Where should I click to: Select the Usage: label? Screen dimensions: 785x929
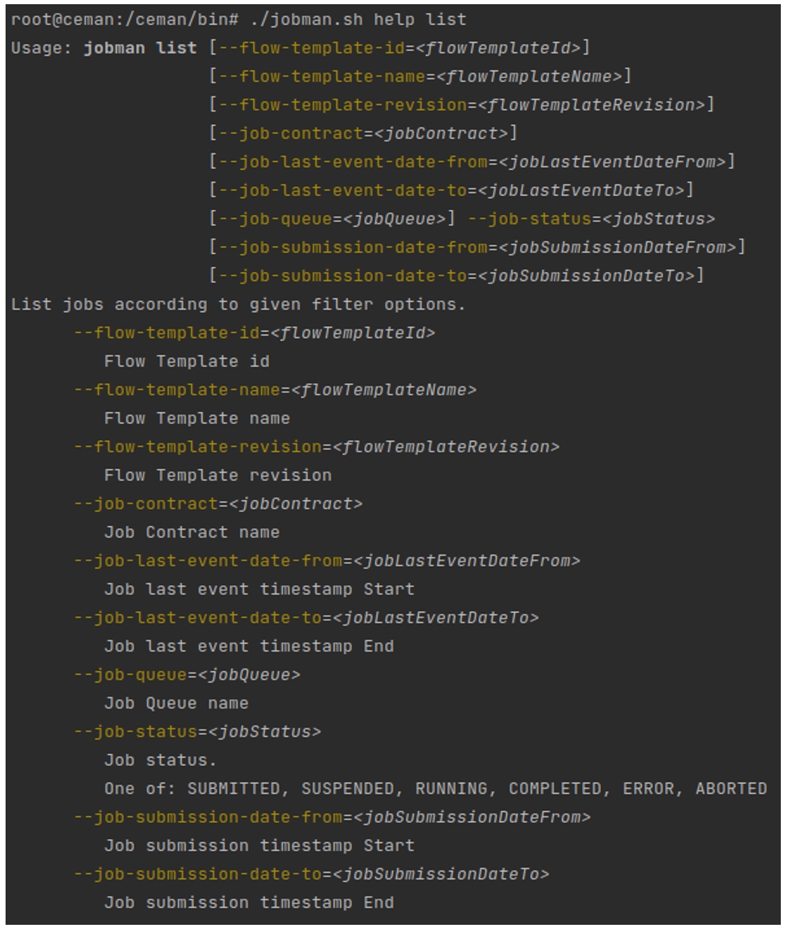[x=42, y=48]
